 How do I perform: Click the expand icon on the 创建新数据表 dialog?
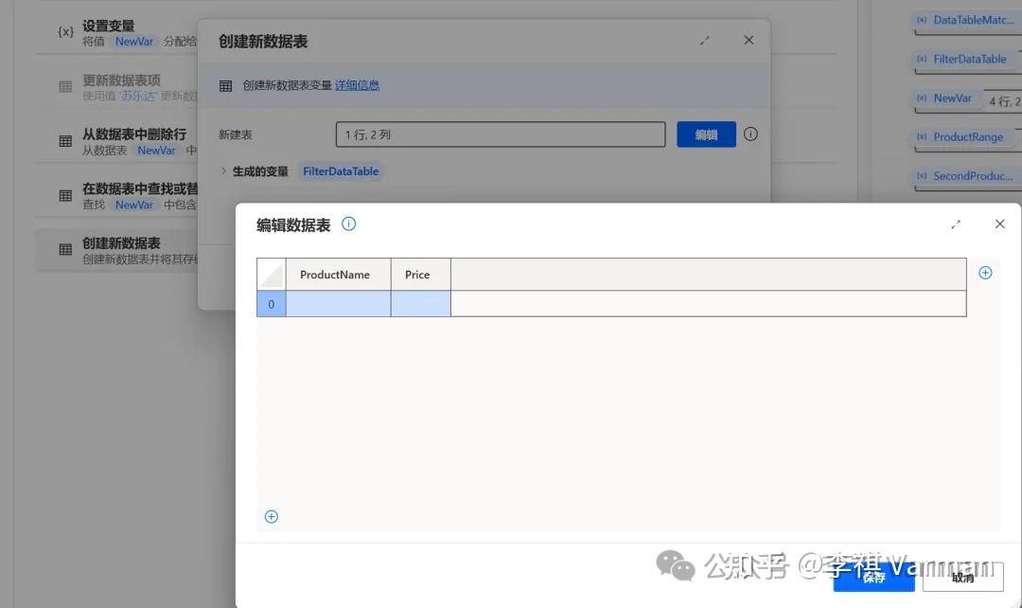click(704, 40)
